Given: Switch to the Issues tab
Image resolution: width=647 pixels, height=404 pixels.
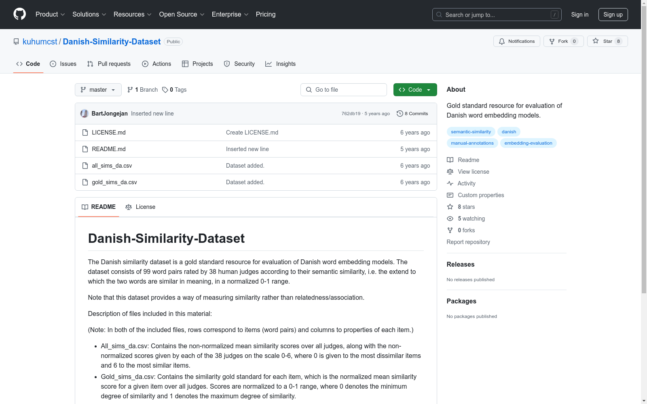Looking at the screenshot, I should (x=63, y=64).
